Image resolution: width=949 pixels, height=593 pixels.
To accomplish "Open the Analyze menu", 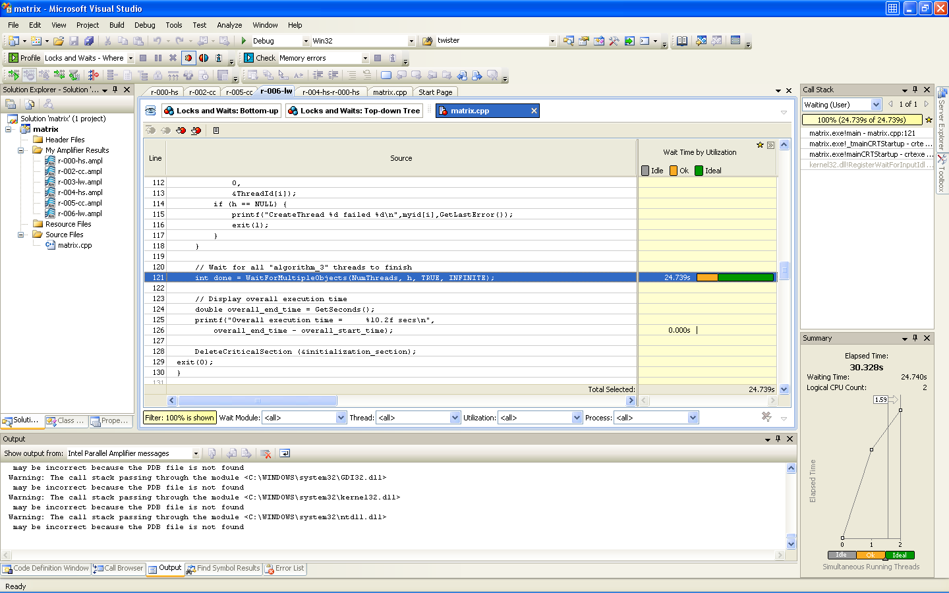I will [x=229, y=25].
